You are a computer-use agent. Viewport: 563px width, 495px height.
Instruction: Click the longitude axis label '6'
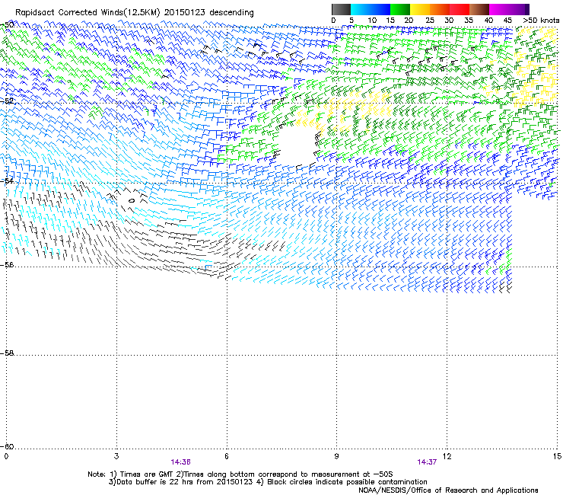coord(227,456)
